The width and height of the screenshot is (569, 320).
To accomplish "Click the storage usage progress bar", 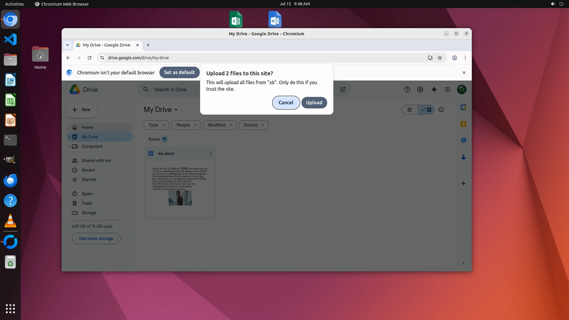I will coord(98,220).
